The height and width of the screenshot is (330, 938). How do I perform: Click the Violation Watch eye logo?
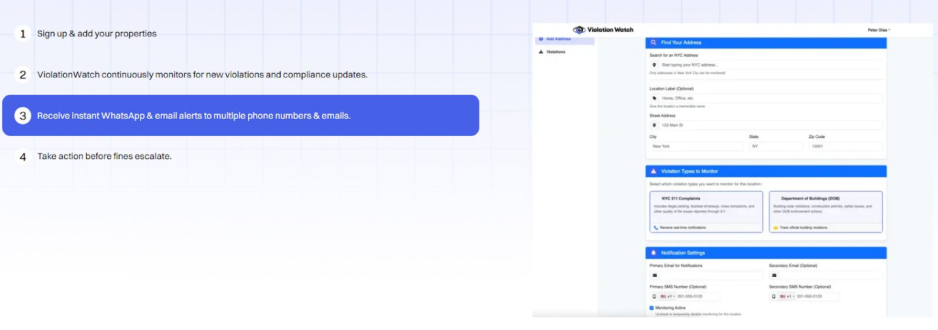579,30
